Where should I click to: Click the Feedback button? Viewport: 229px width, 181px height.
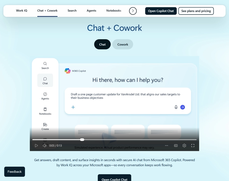point(15,172)
